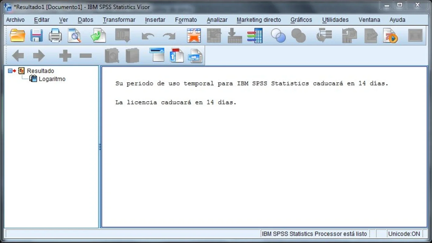Click the SPSS title bar application icon

point(8,7)
